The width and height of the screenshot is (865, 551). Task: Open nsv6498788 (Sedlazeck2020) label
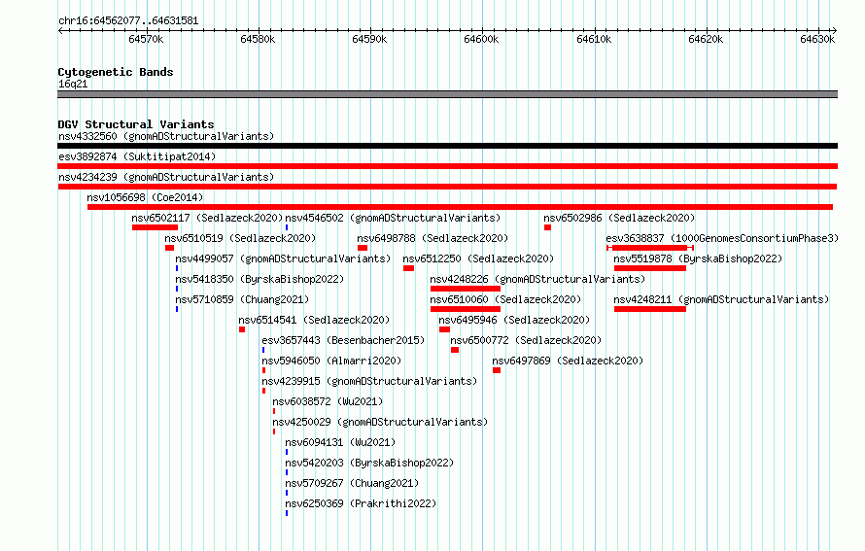432,238
